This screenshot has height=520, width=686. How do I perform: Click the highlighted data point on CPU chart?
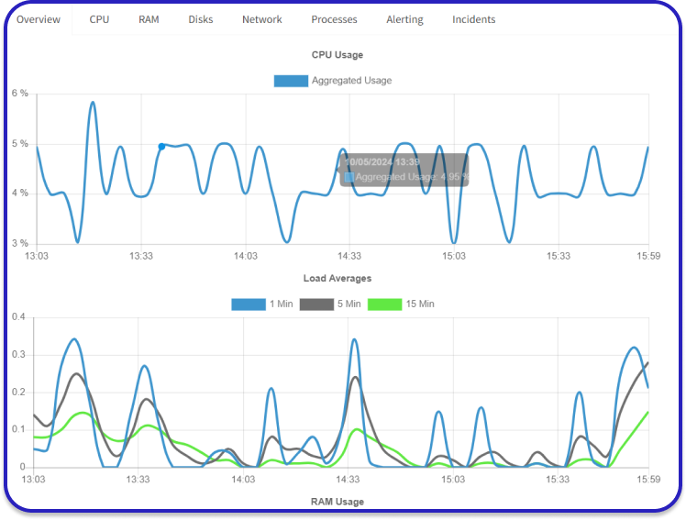161,146
